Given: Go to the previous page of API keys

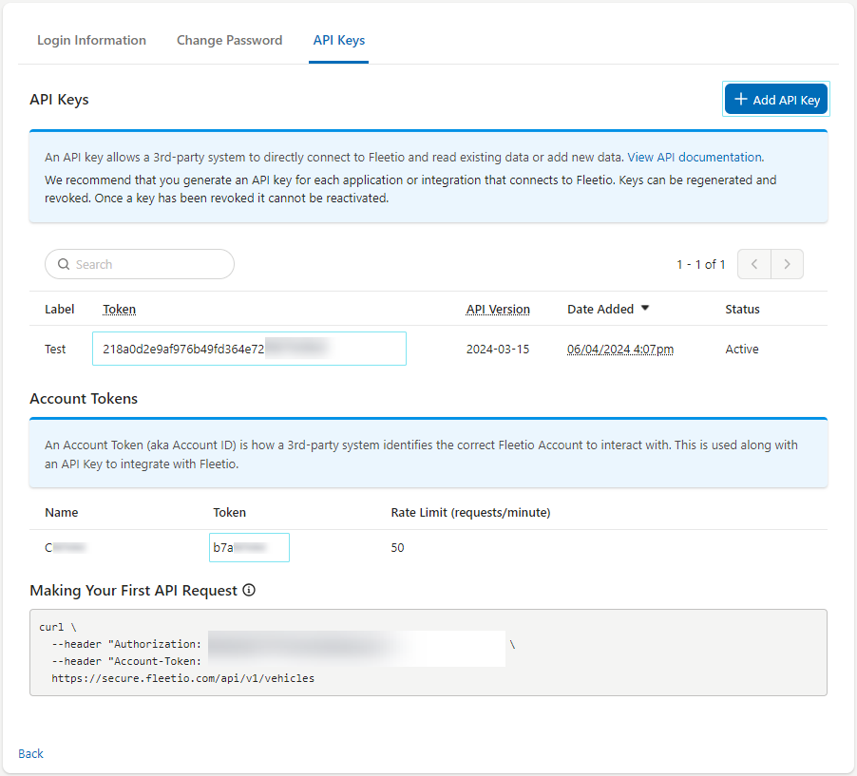Looking at the screenshot, I should pos(754,265).
